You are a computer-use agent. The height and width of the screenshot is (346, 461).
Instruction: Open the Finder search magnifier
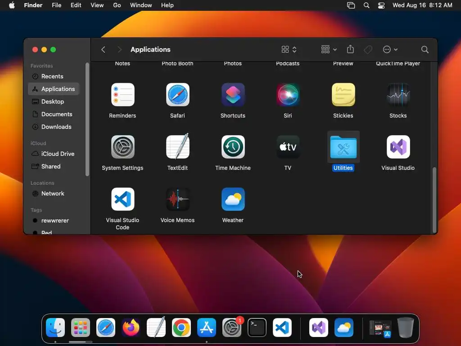[x=425, y=50]
